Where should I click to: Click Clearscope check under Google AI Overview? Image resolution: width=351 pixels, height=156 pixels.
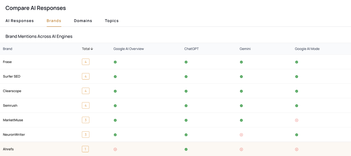115,91
